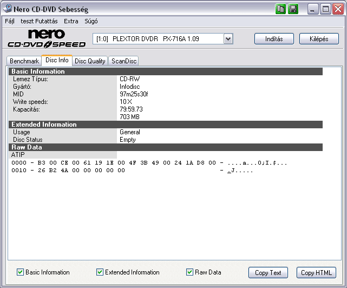Click the 0000 hex data row
The height and width of the screenshot is (288, 347).
tap(149, 163)
